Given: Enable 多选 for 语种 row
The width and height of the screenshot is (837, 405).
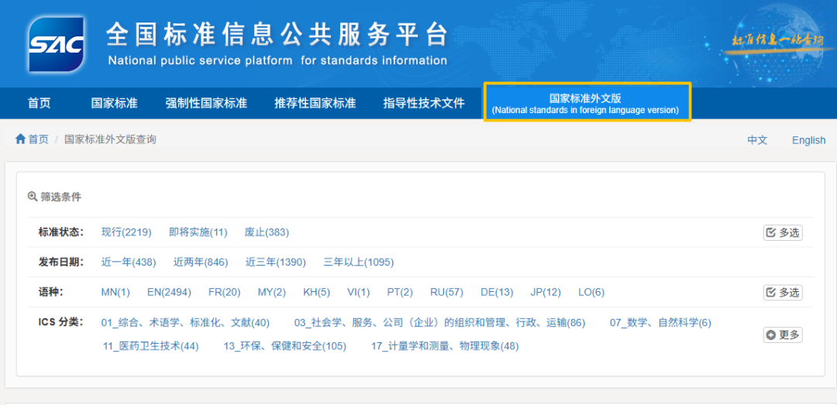Looking at the screenshot, I should click(x=782, y=292).
